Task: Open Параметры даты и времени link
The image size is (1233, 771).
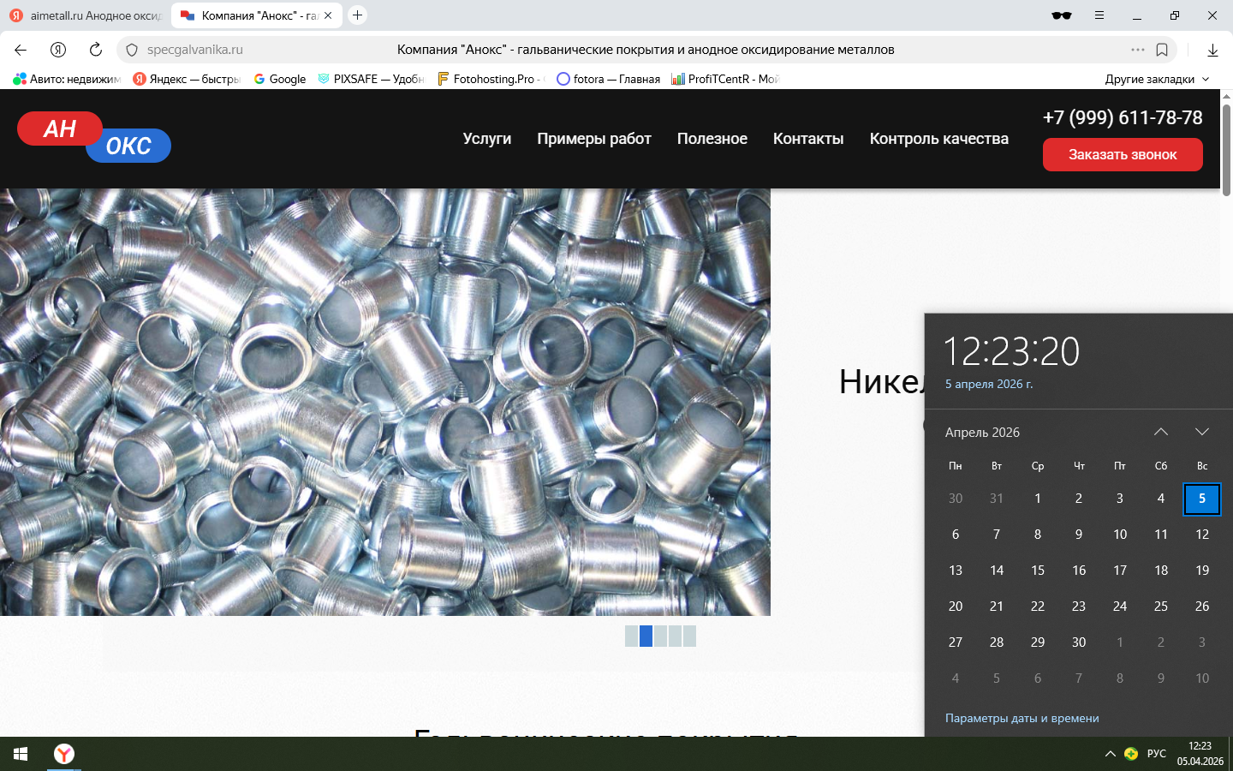Action: [1022, 718]
